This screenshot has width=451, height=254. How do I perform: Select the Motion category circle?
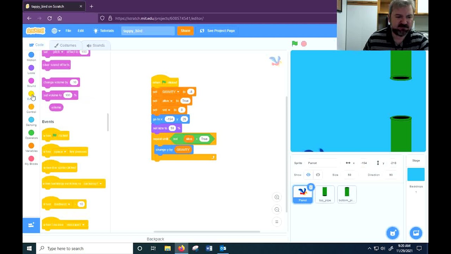(x=31, y=55)
